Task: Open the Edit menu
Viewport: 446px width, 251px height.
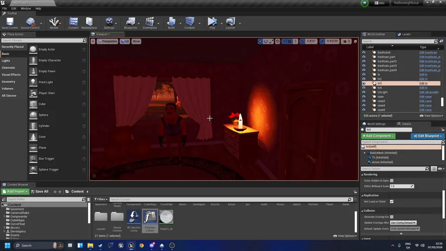Action: (14, 8)
